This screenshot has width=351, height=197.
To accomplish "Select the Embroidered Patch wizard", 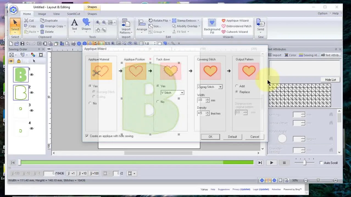I will click(x=236, y=26).
